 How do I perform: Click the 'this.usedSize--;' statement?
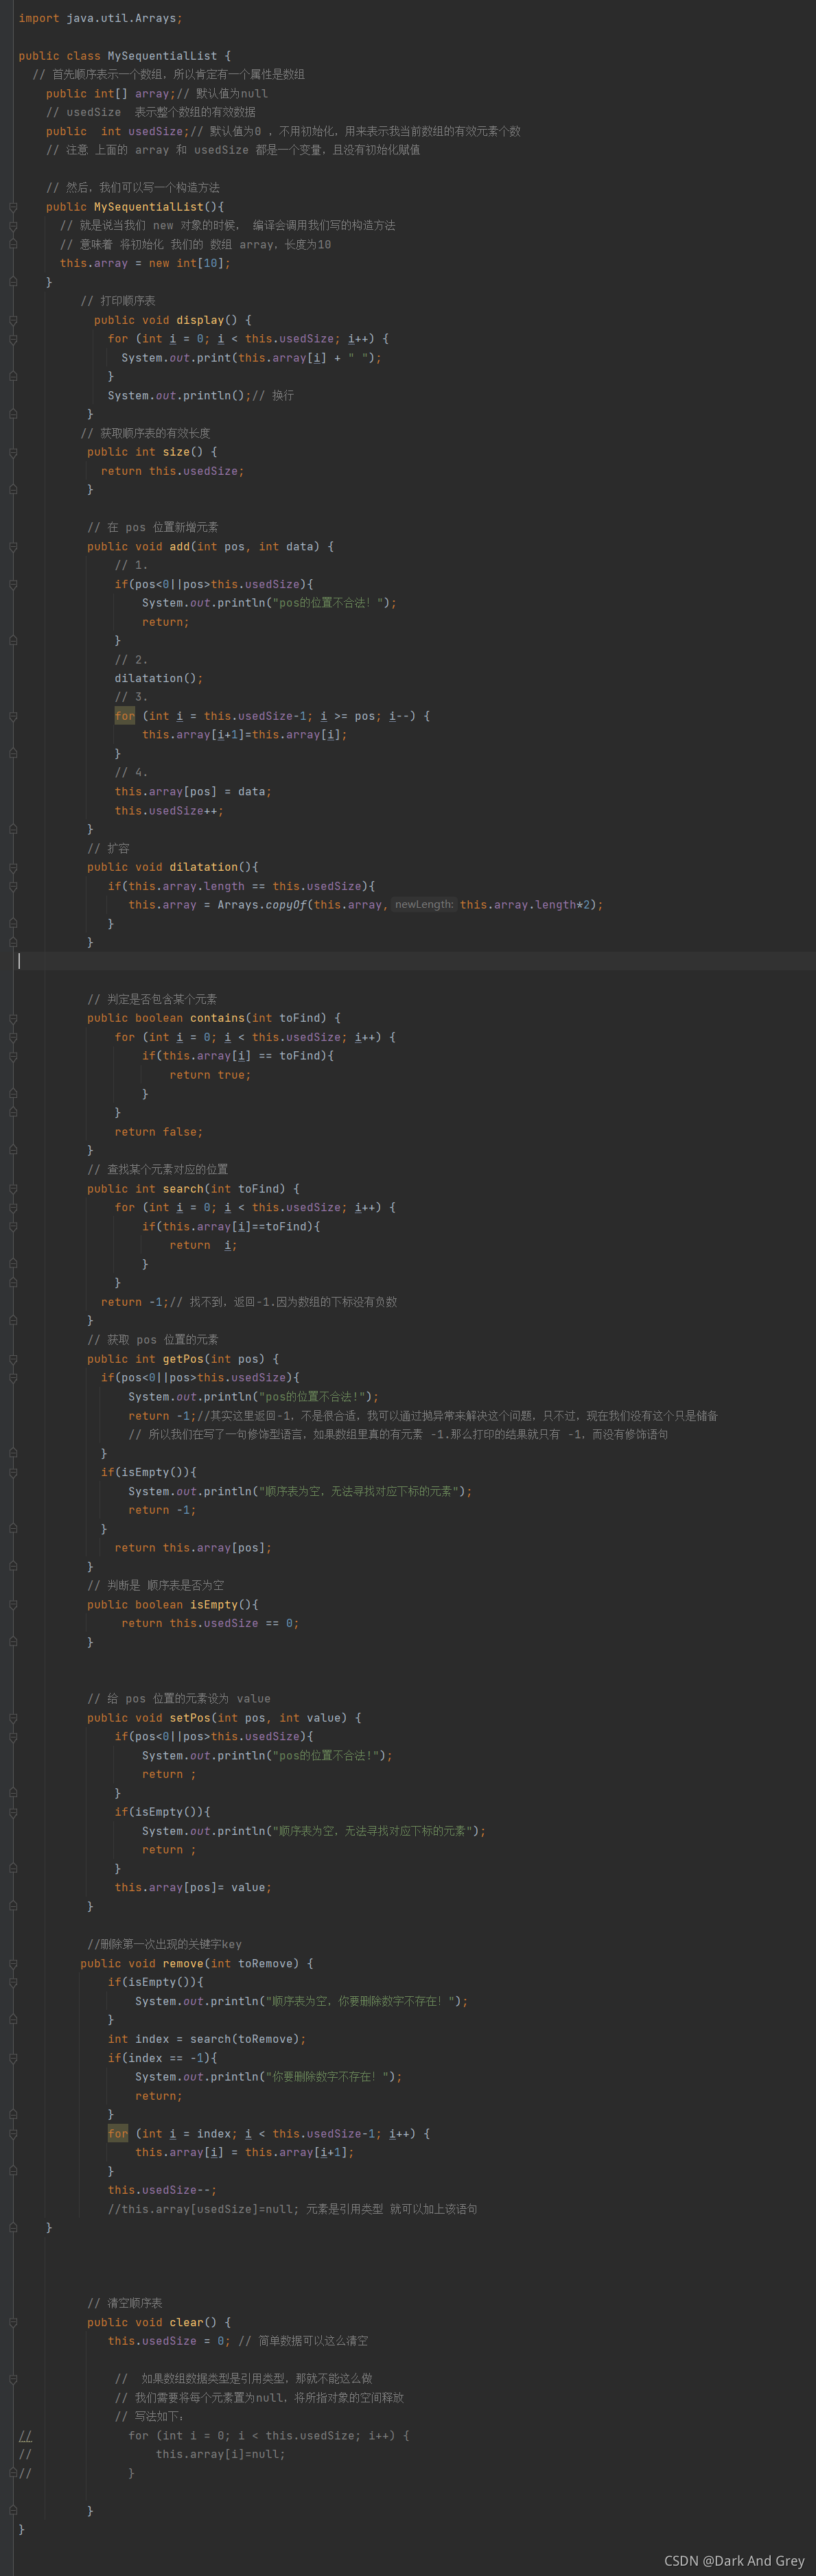pos(162,2190)
